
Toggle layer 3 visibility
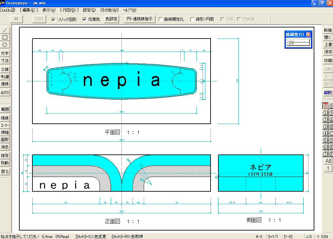point(325,127)
